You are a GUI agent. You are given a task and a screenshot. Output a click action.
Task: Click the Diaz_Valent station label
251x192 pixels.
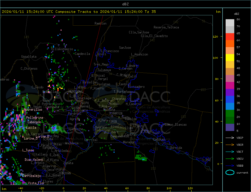[x=34, y=160]
